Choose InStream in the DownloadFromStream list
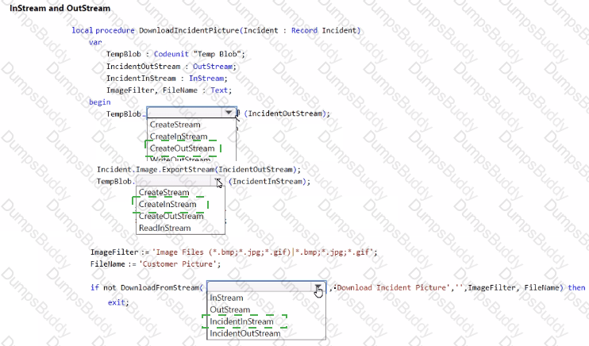Image resolution: width=589 pixels, height=346 pixels. coord(226,298)
